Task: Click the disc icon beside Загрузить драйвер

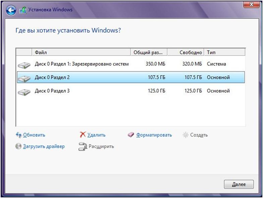Action: tap(18, 146)
